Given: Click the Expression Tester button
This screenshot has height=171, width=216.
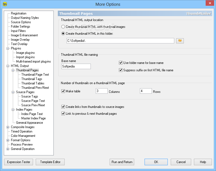Looking at the screenshot, I should 19,162.
